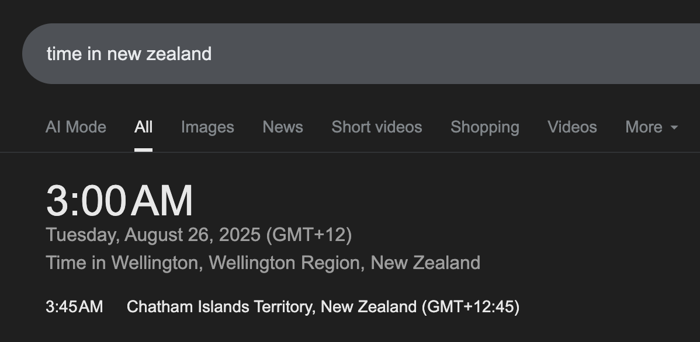The height and width of the screenshot is (342, 700).
Task: Show Short videos results
Action: (x=376, y=127)
